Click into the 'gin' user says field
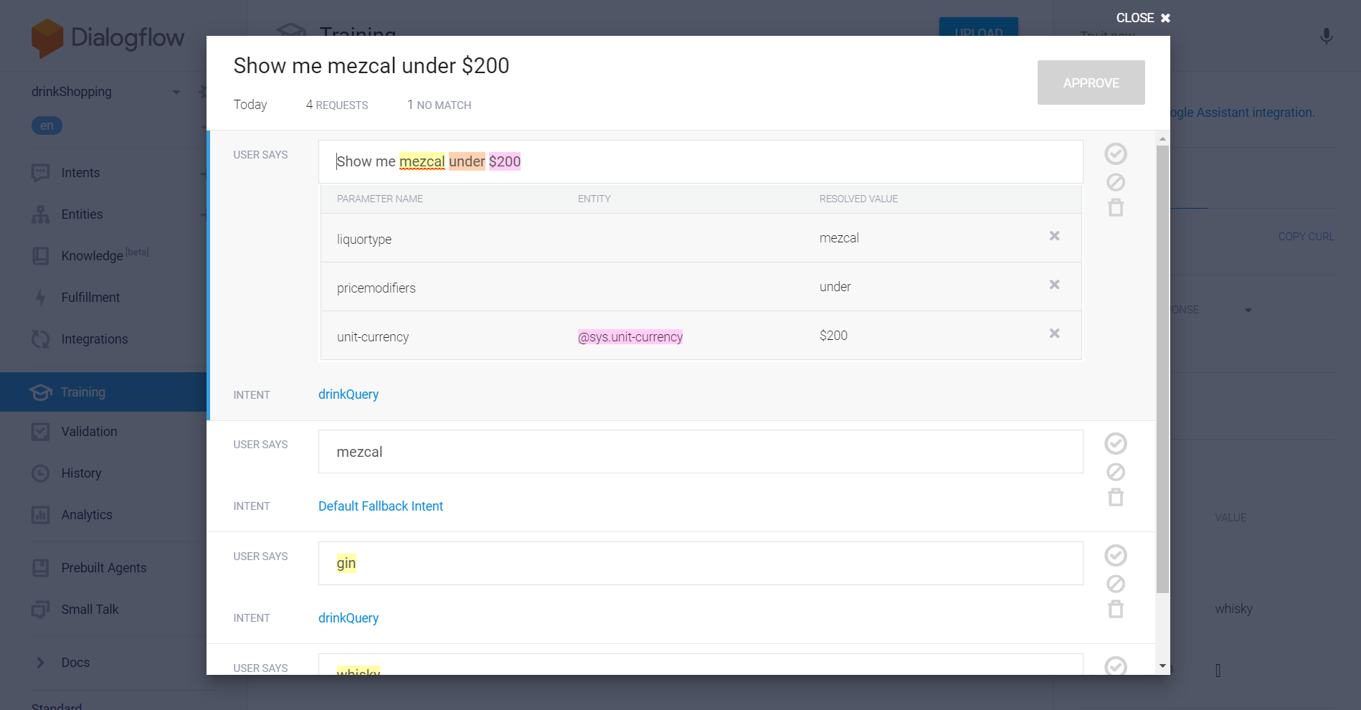Viewport: 1361px width, 710px height. (x=701, y=564)
